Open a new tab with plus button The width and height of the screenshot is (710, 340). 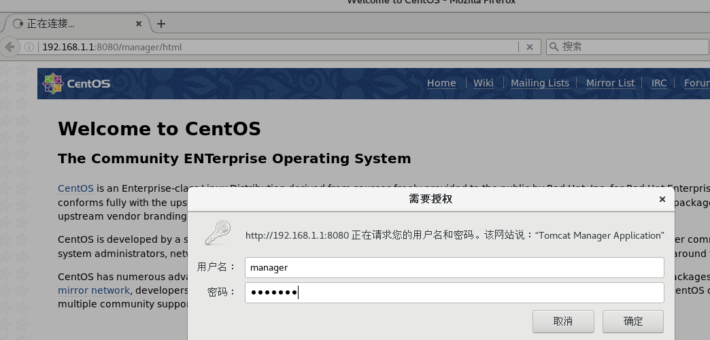tap(160, 24)
